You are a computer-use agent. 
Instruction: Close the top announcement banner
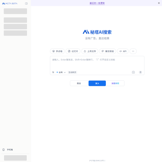tap(159, 3)
